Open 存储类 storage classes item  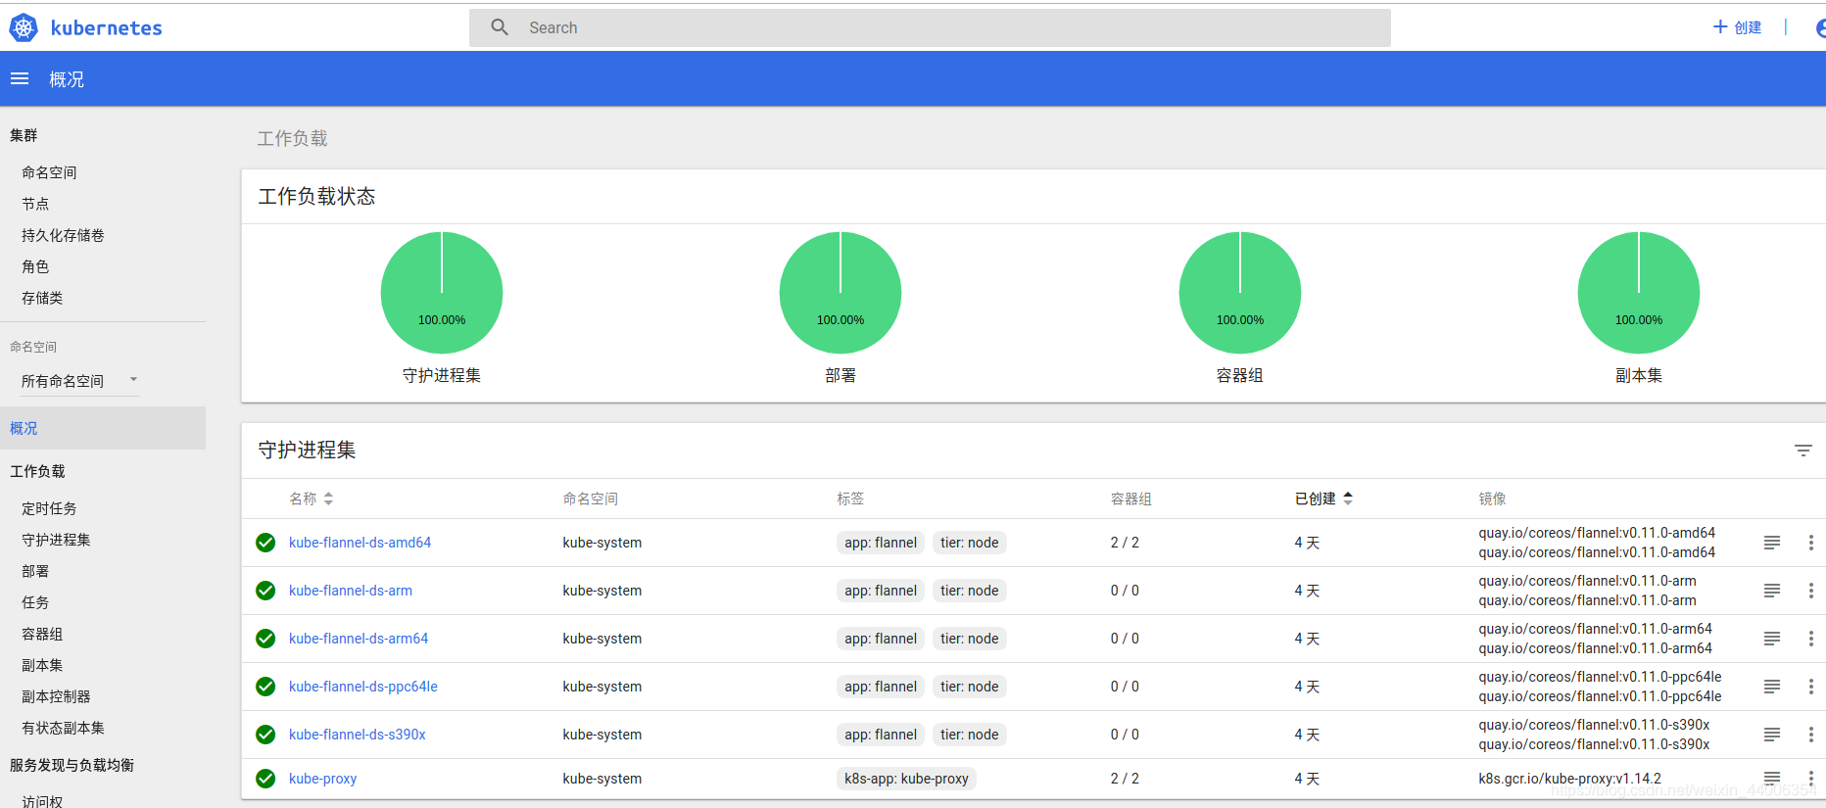(42, 298)
